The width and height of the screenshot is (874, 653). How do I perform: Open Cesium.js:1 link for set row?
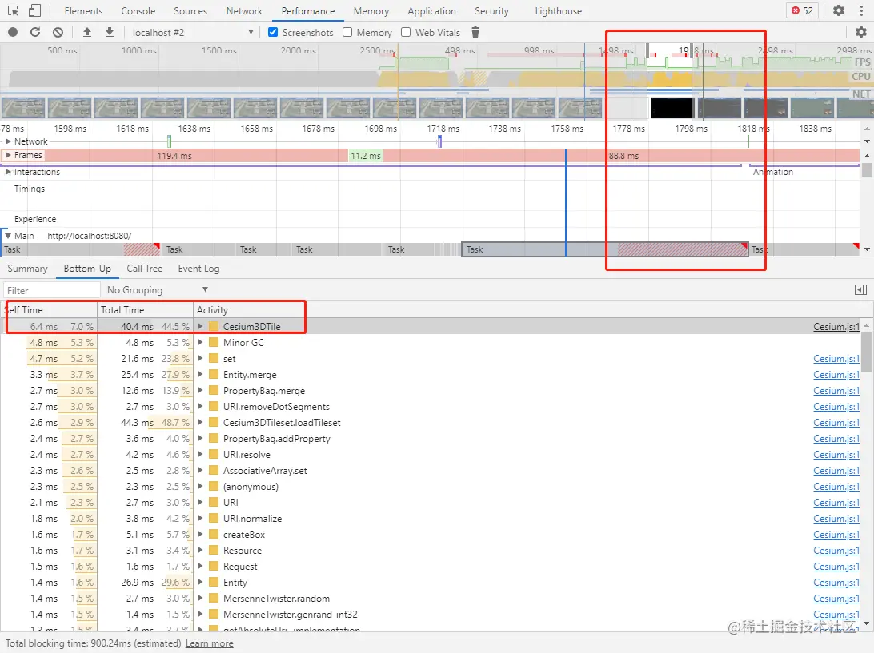tap(836, 359)
